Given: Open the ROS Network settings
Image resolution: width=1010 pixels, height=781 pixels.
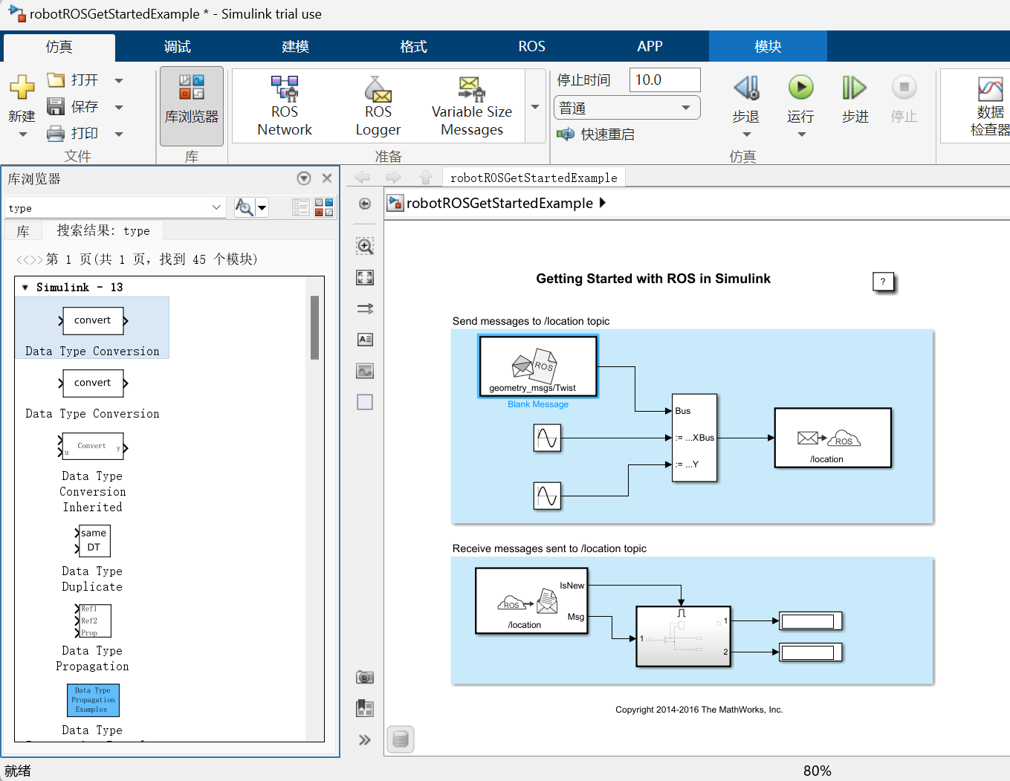Looking at the screenshot, I should 285,106.
